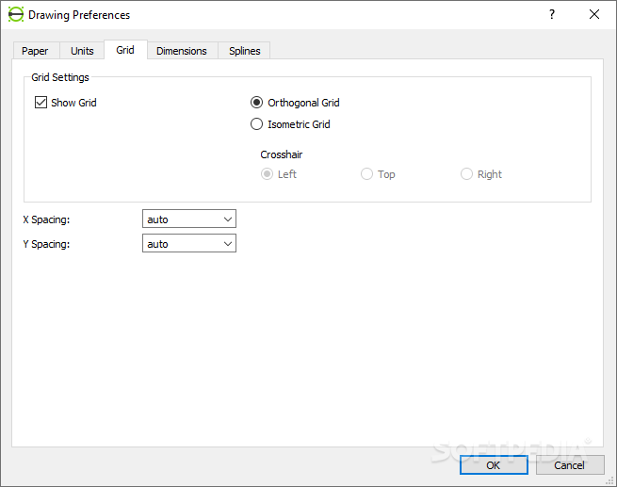Image resolution: width=617 pixels, height=487 pixels.
Task: Expand the Y Spacing dropdown arrow
Action: [x=227, y=243]
